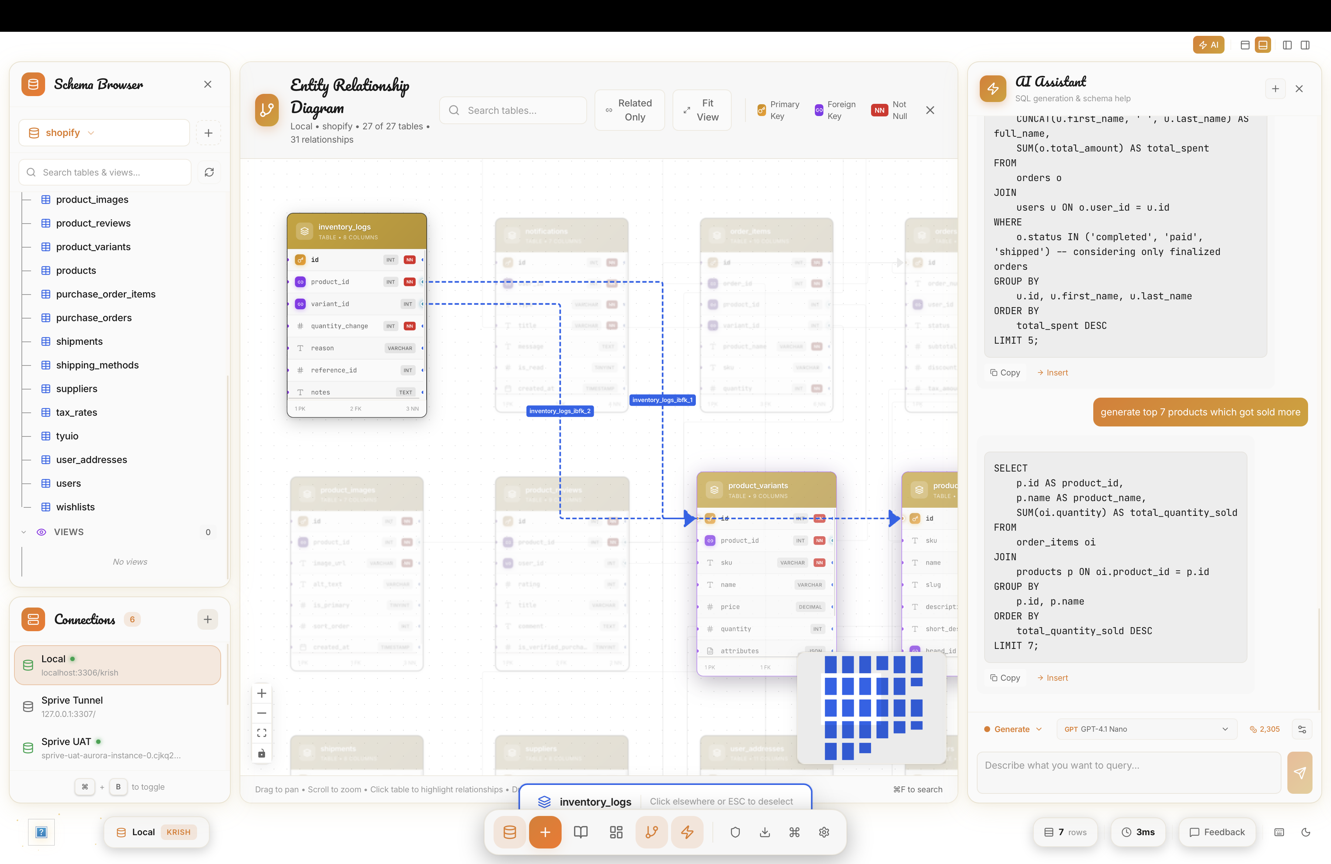This screenshot has width=1331, height=864.
Task: Zoom in the diagram with plus control
Action: coord(261,694)
